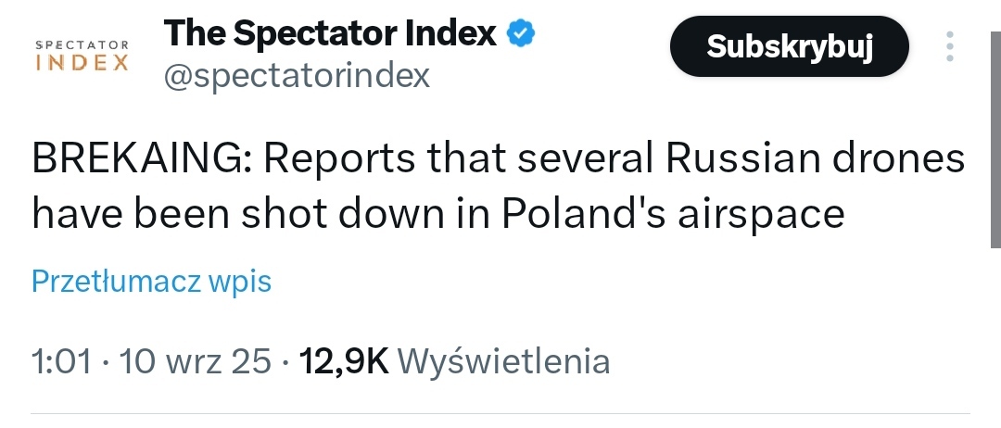Click the orange INDEX text in the logo
The width and height of the screenshot is (1001, 428).
[x=82, y=63]
